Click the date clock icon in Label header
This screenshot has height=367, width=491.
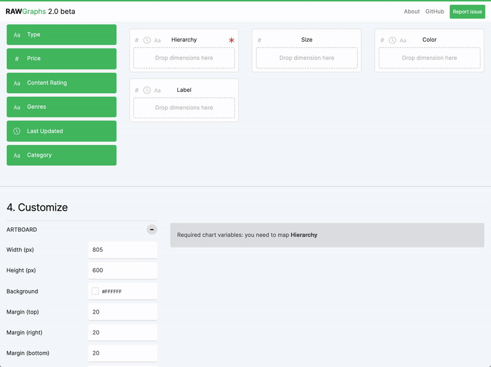pos(147,90)
